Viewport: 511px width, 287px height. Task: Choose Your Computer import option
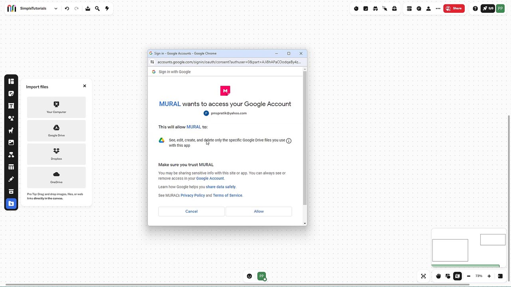tap(56, 107)
